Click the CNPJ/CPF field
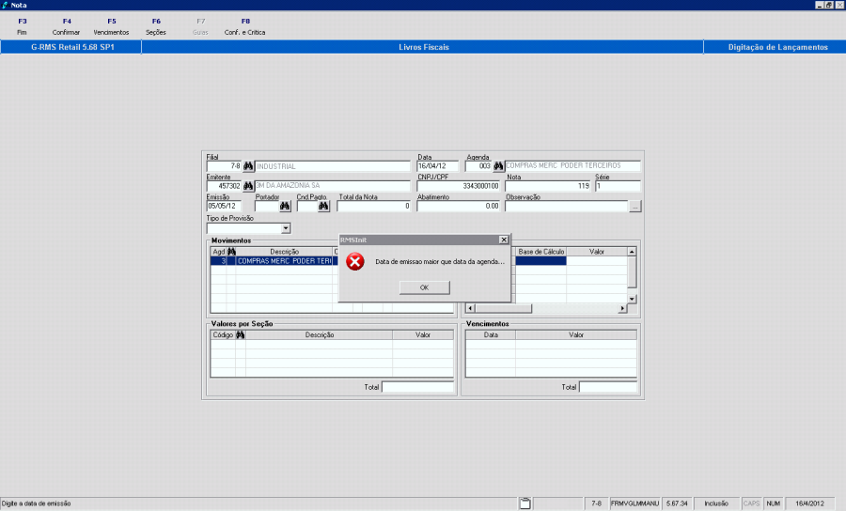This screenshot has height=511, width=846. [459, 186]
